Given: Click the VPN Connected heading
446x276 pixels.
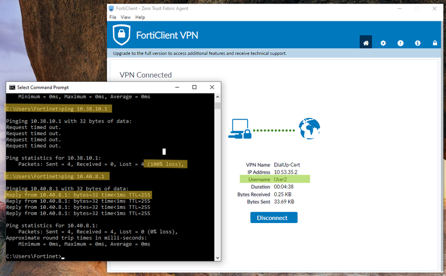Looking at the screenshot, I should tap(145, 75).
